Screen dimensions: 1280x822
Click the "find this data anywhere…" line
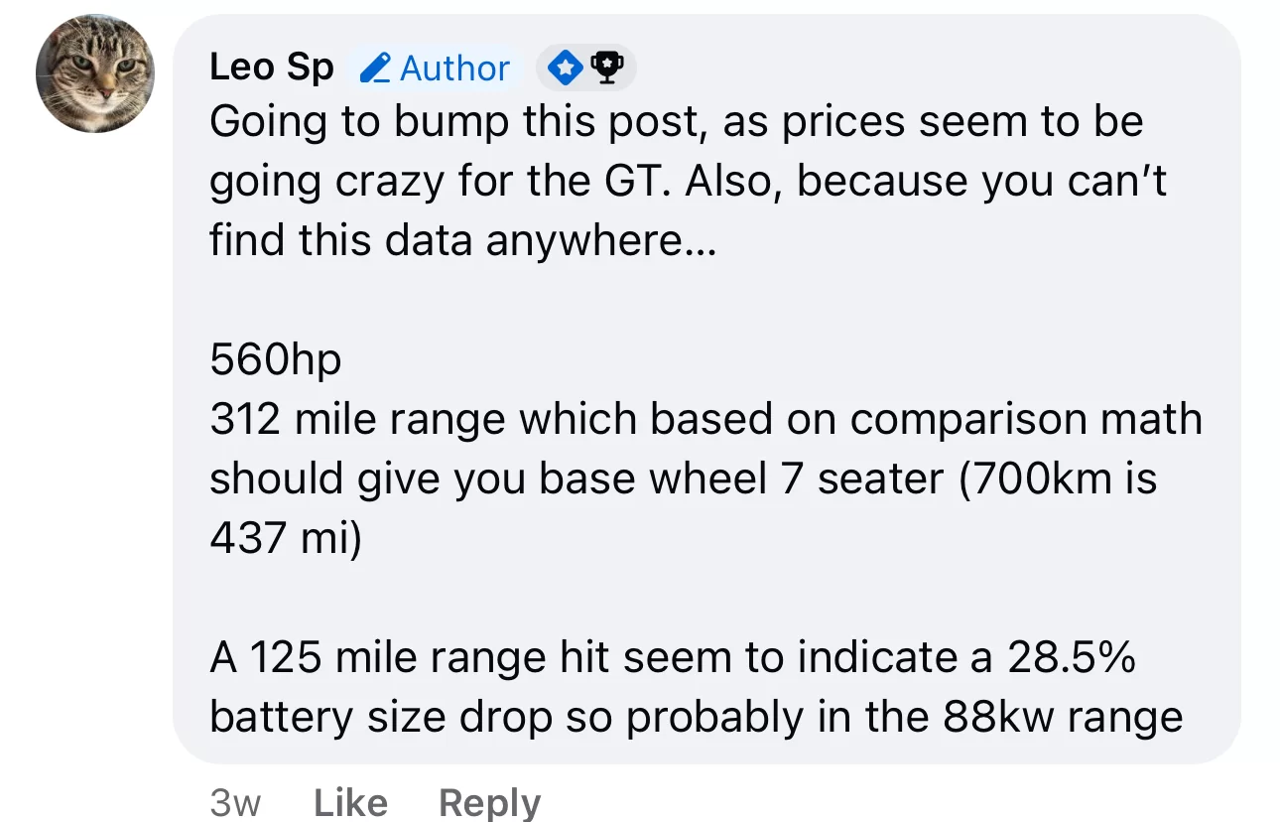click(x=461, y=241)
